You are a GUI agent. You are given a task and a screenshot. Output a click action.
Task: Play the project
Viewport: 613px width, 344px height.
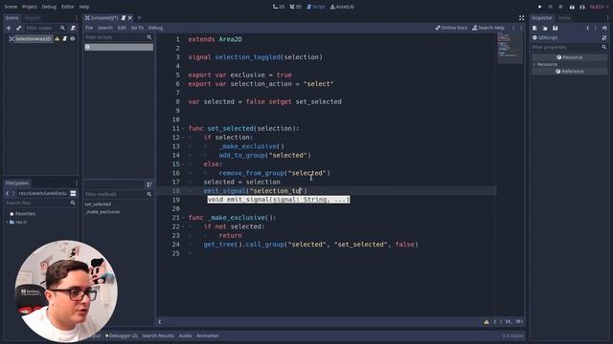[540, 7]
